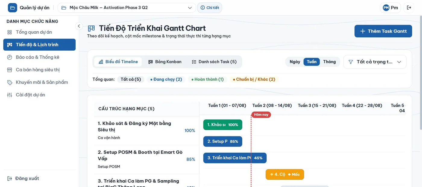Click the green Khảo sát 100% Gantt bar
This screenshot has height=187, width=422.
[223, 125]
